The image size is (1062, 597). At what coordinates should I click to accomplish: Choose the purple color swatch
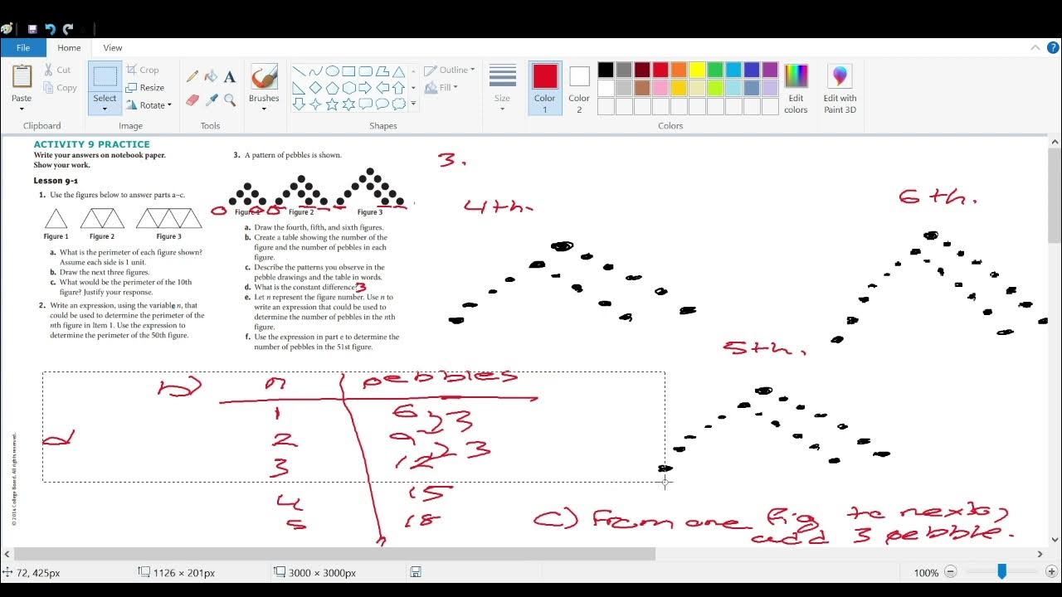770,70
